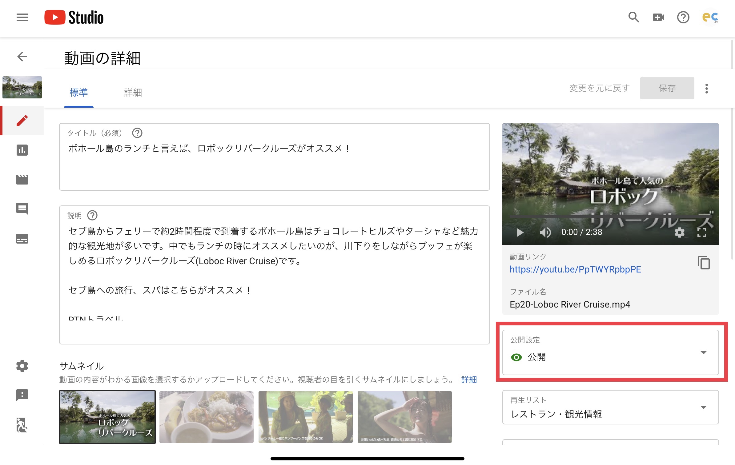
Task: Open the help question mark icon
Action: coord(683,17)
